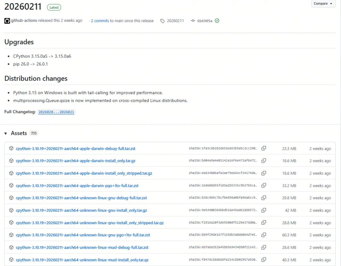Click package icon of linux-gnu-install_only.tar.gz asset
Screen dimensions: 341x266
11,210
